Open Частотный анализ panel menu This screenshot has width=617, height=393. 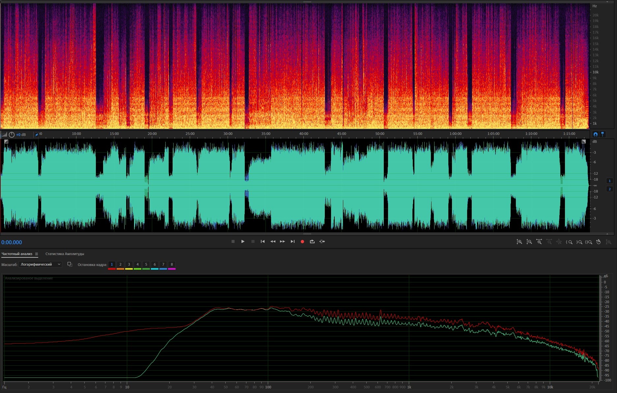coord(37,254)
